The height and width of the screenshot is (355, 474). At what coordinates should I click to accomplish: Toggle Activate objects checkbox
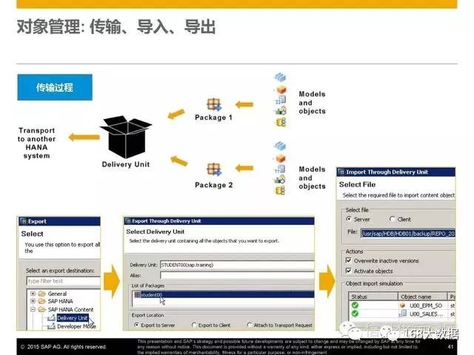349,271
